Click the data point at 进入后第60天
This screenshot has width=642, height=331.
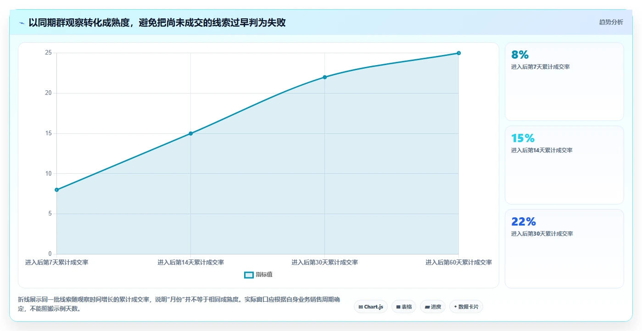pyautogui.click(x=458, y=53)
